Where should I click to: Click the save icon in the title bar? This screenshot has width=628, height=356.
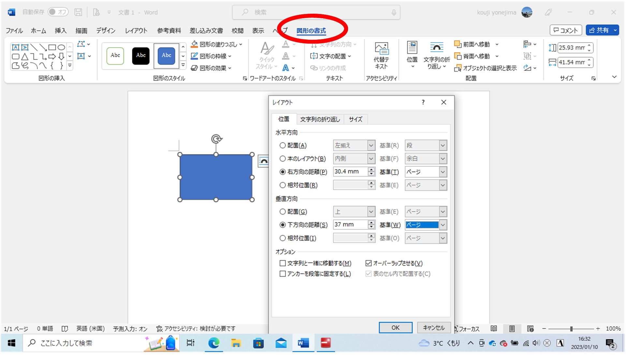click(x=78, y=12)
